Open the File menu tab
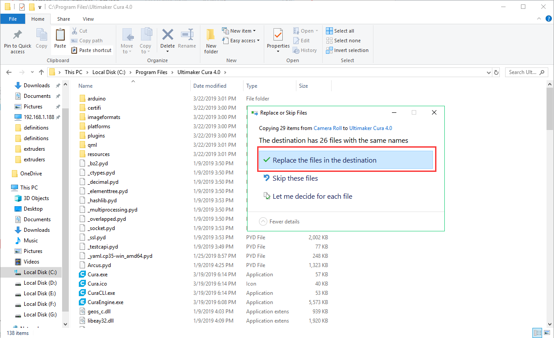The image size is (554, 338). point(13,19)
